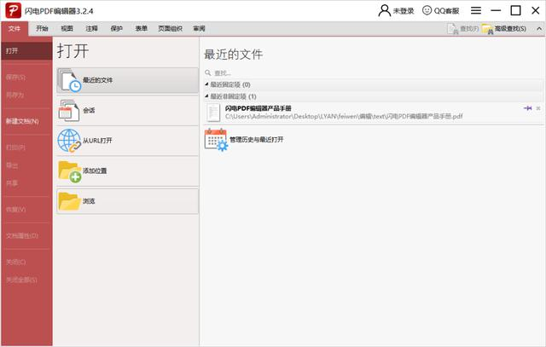Select the 保护 tab
This screenshot has height=347, width=546.
[x=116, y=28]
